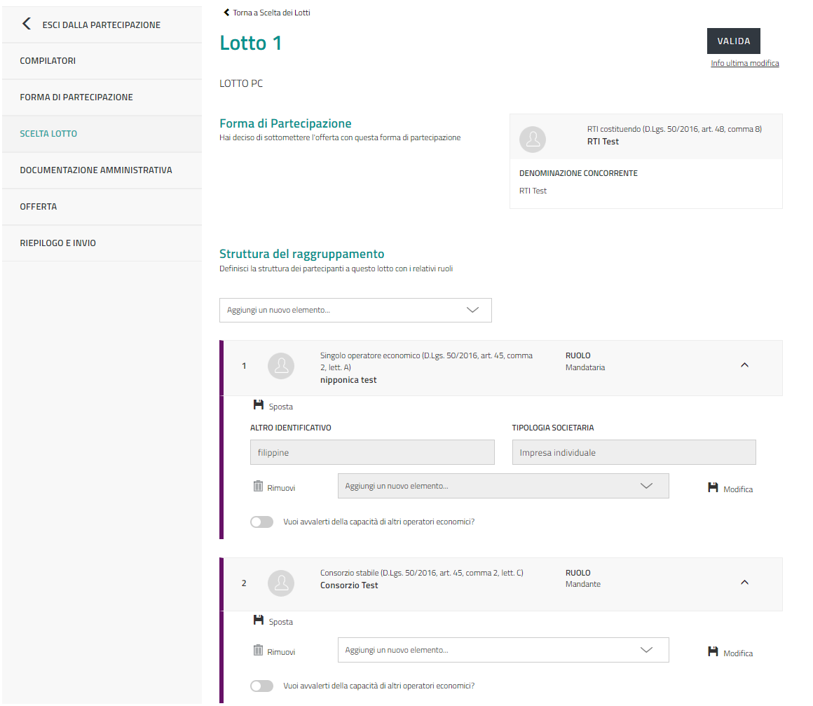Open Aggiungi un nuovo elemento dropdown under Consorzio Test
This screenshot has height=706, width=813.
pos(503,650)
